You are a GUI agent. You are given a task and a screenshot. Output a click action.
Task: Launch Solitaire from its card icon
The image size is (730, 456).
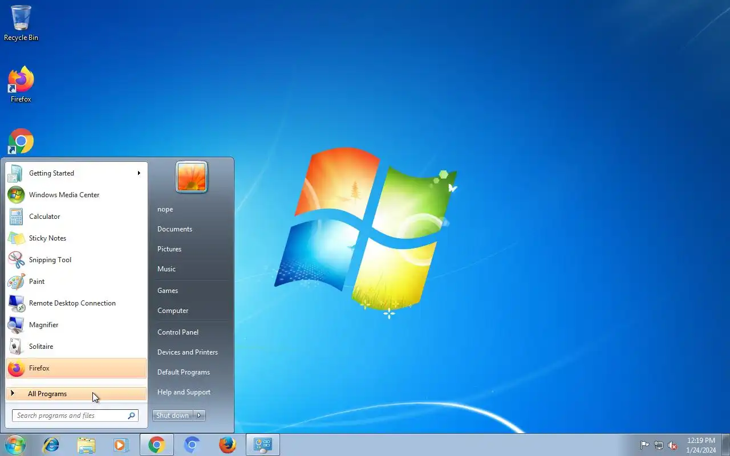click(15, 347)
